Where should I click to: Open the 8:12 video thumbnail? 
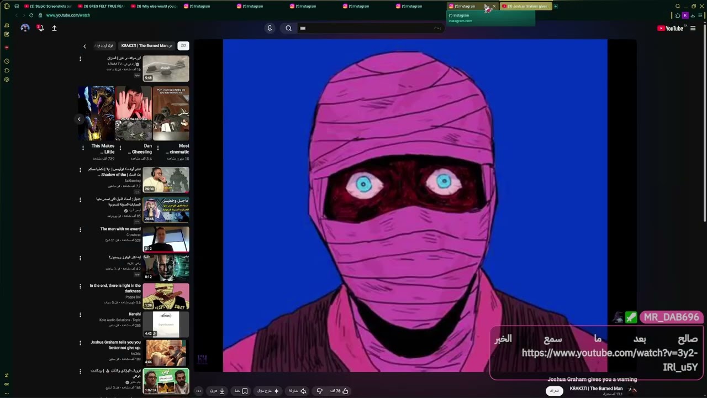pos(166,268)
